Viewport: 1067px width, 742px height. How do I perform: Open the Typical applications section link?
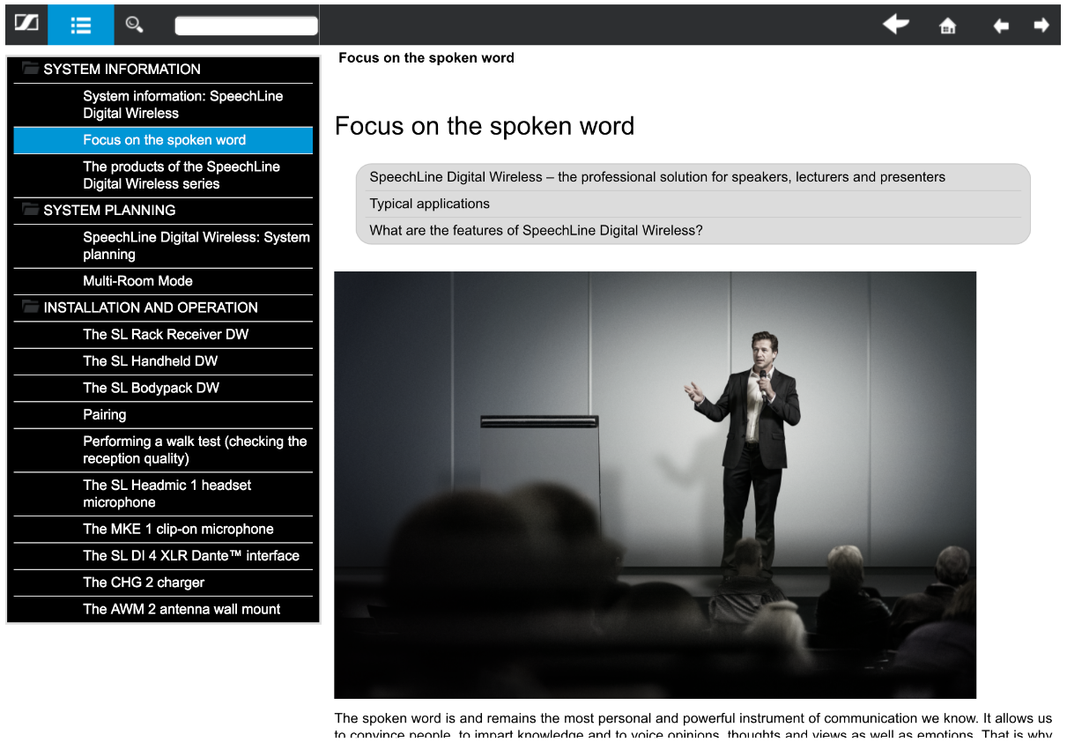429,204
